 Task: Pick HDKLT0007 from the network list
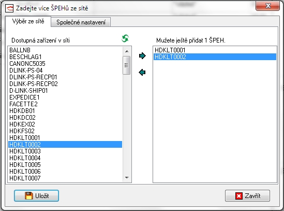point(65,178)
